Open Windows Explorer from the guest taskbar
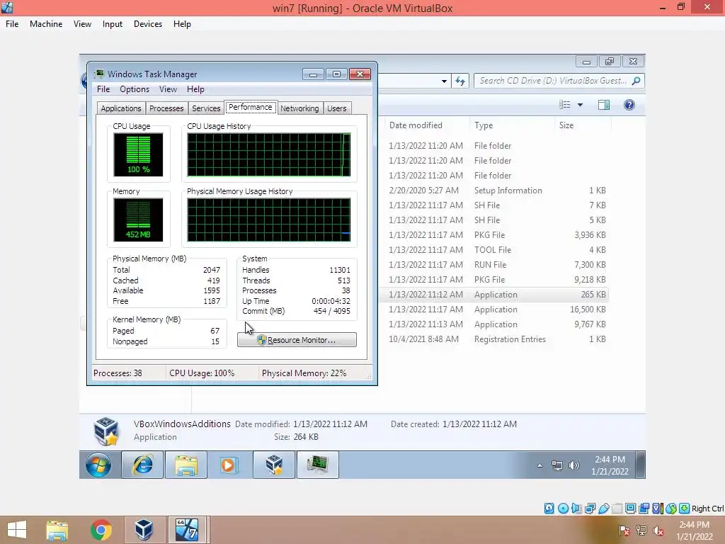 [x=186, y=465]
